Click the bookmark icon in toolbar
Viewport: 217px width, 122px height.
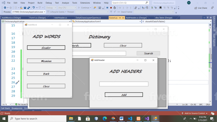(x=161, y=8)
